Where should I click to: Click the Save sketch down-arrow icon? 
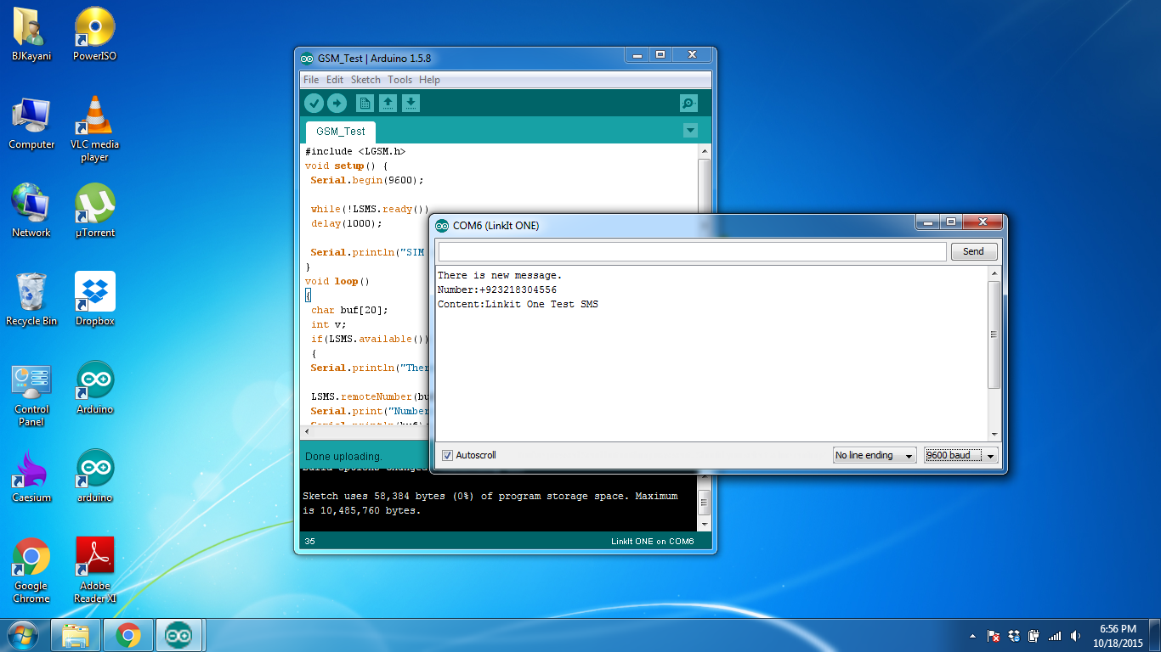pyautogui.click(x=411, y=103)
